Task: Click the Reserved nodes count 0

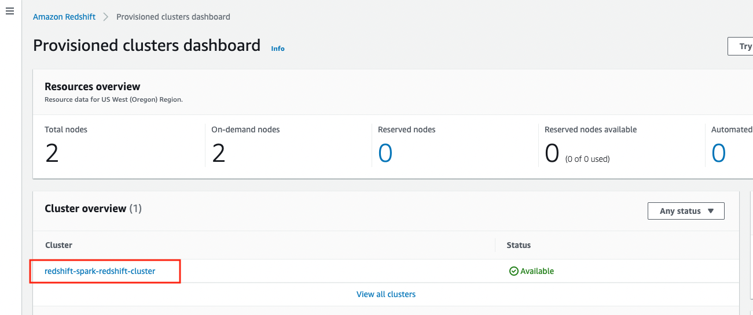Action: pos(385,153)
